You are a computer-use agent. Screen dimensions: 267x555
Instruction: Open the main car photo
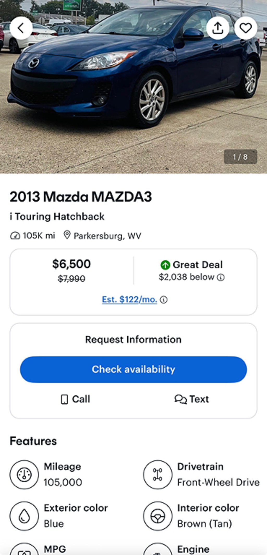(133, 86)
